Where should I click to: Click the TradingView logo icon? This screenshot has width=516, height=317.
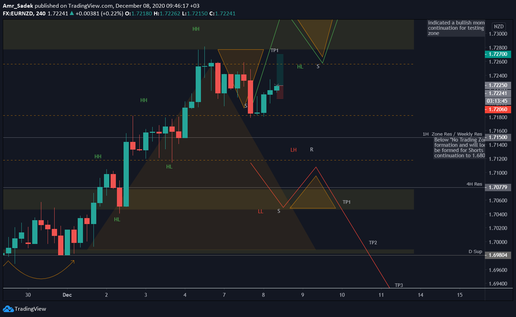coord(8,309)
